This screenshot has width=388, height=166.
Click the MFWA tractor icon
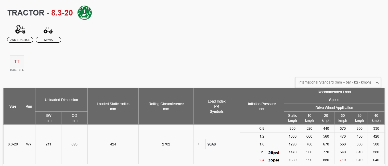pos(48,30)
